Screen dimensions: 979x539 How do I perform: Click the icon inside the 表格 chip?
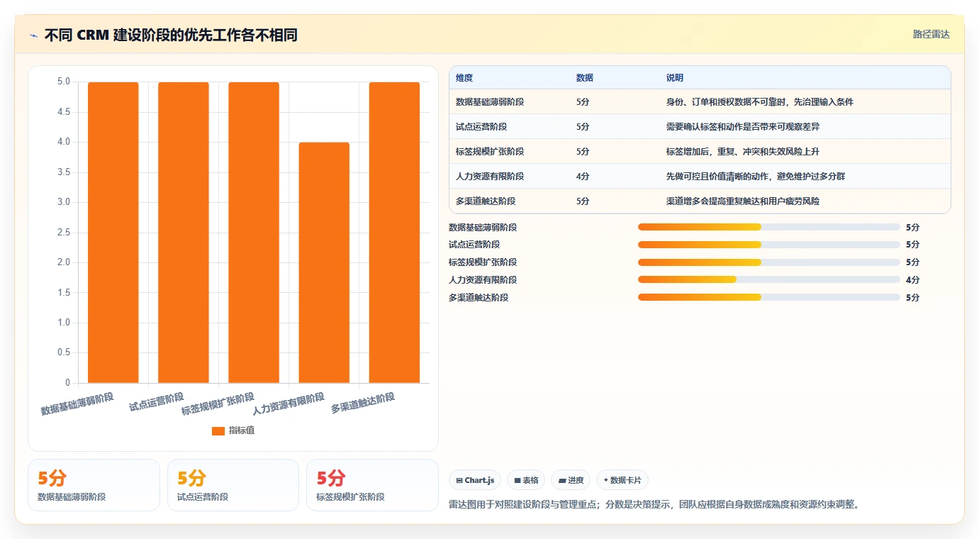coord(518,481)
